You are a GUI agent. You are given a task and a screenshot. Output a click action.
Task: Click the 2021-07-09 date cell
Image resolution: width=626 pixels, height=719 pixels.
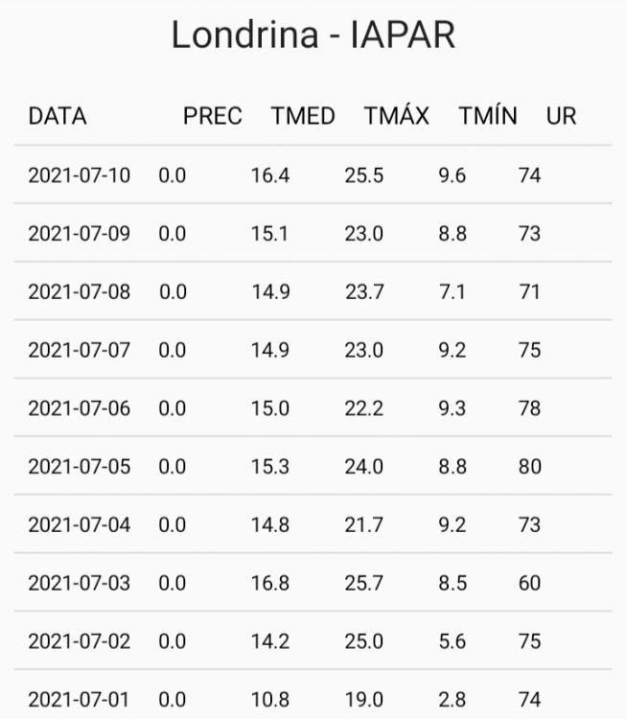point(80,234)
